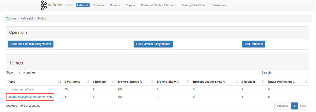Open the entries-per-page selector
The image size is (316, 112).
click(x=20, y=72)
